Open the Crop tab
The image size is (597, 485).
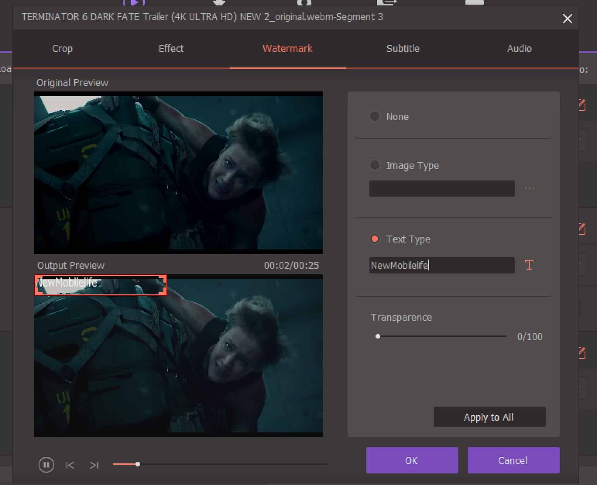pos(62,48)
